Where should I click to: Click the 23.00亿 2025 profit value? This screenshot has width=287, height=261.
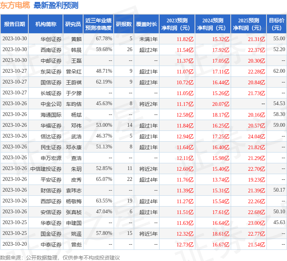pos(256,223)
